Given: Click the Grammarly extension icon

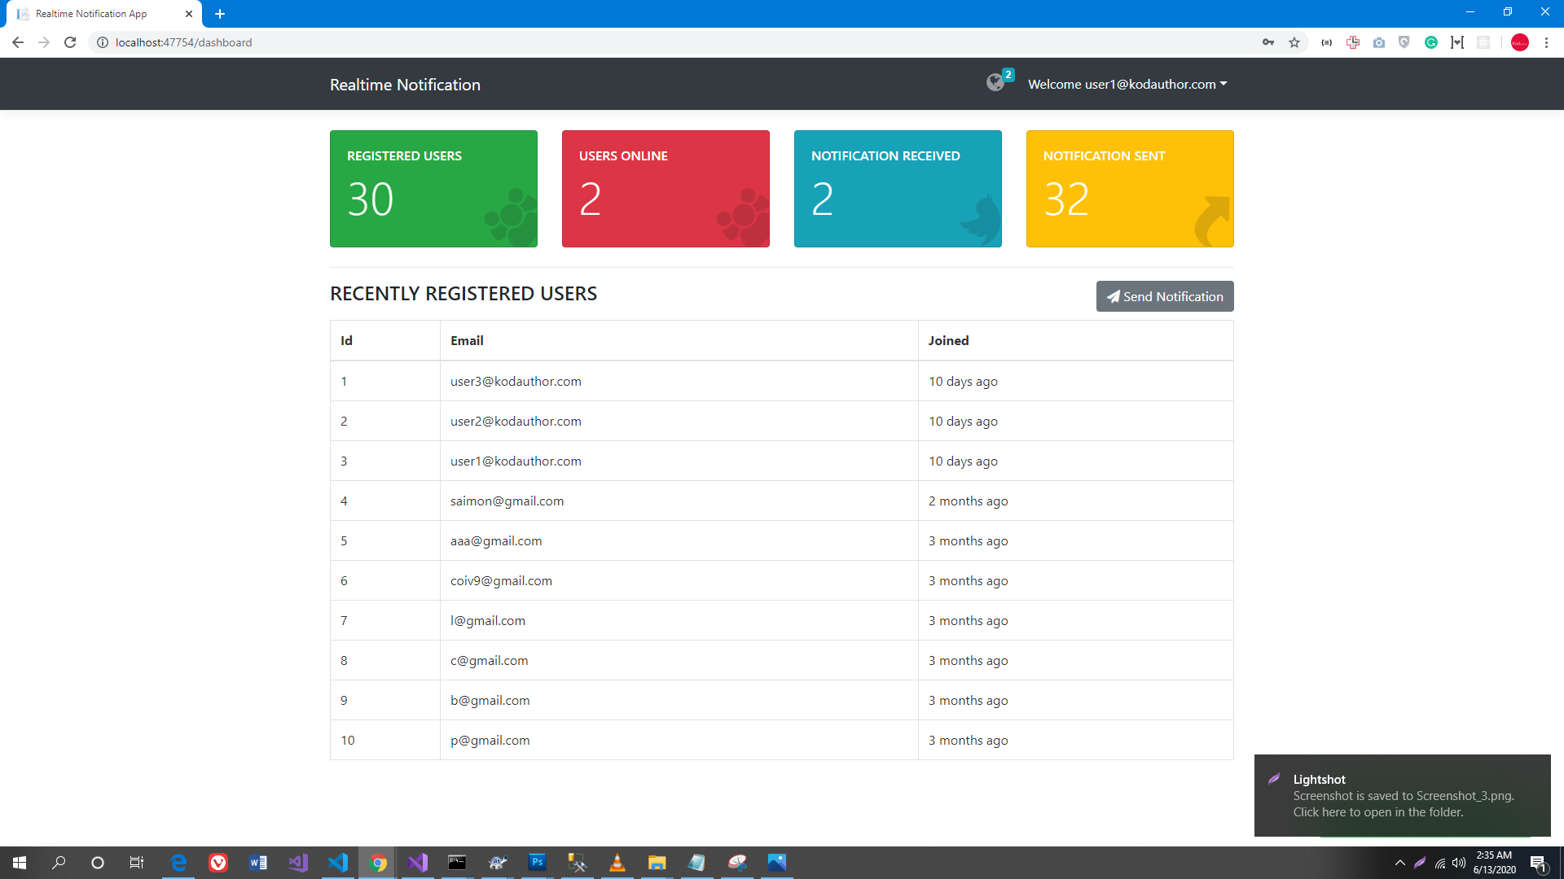Looking at the screenshot, I should coord(1431,42).
